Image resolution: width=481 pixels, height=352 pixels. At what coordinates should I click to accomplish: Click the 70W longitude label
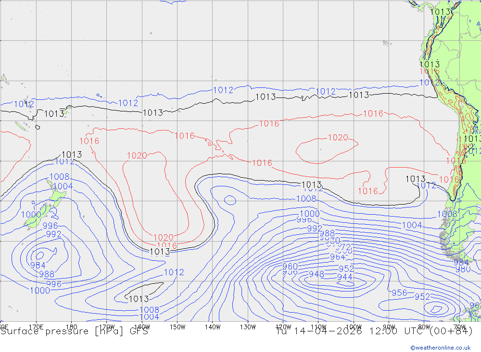pos(459,327)
